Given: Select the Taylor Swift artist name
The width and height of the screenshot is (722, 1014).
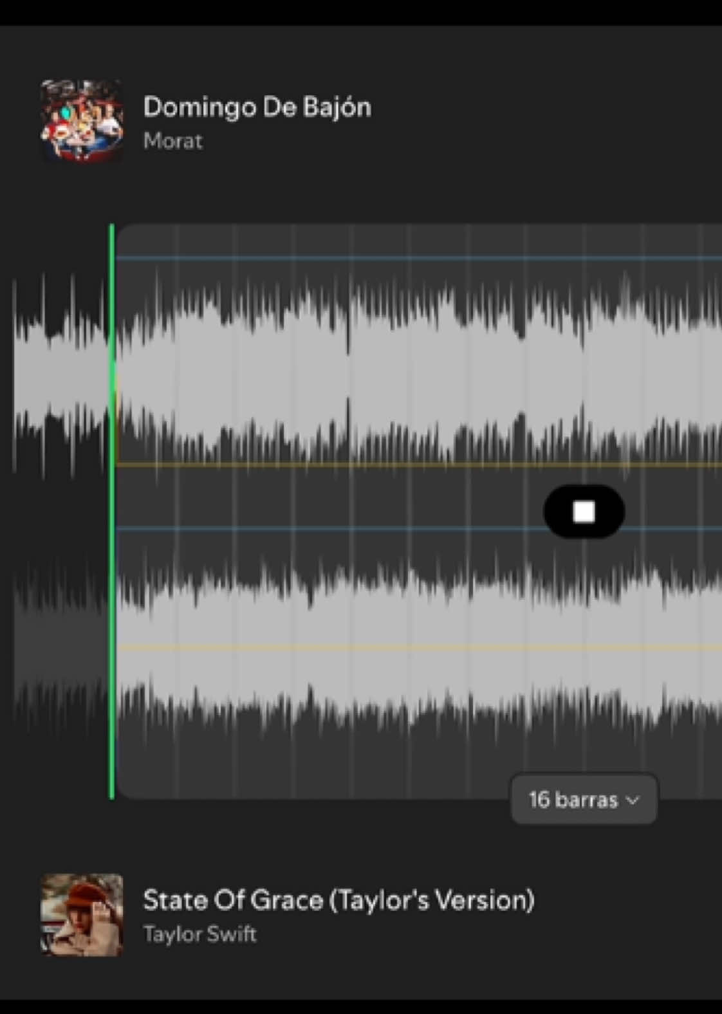Looking at the screenshot, I should (199, 934).
